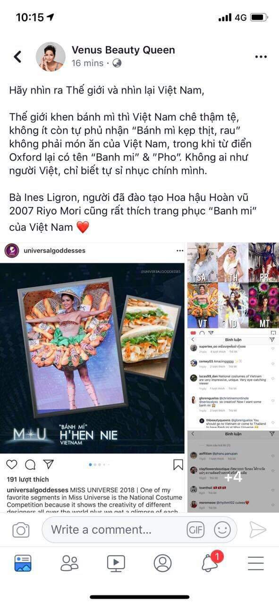The width and height of the screenshot is (279, 605).
Task: Open the GIF picker in comment box
Action: click(195, 530)
